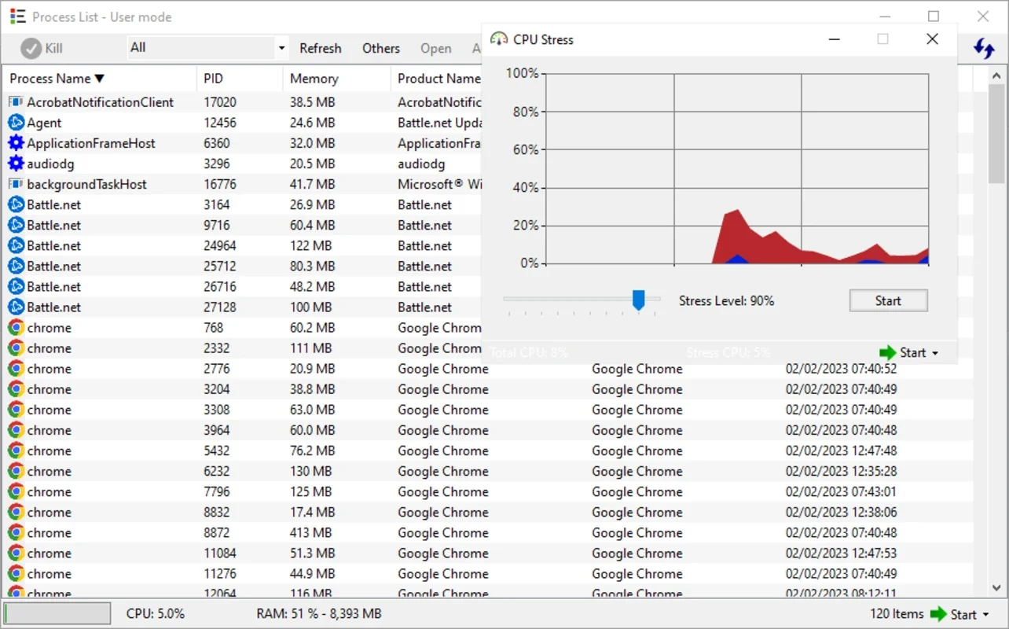Click Microsoft product name for backgroundTaskHost
The width and height of the screenshot is (1009, 629).
439,184
